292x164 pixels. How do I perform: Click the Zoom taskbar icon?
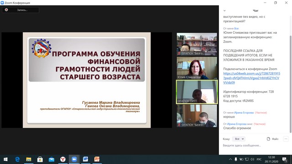(x=74, y=159)
